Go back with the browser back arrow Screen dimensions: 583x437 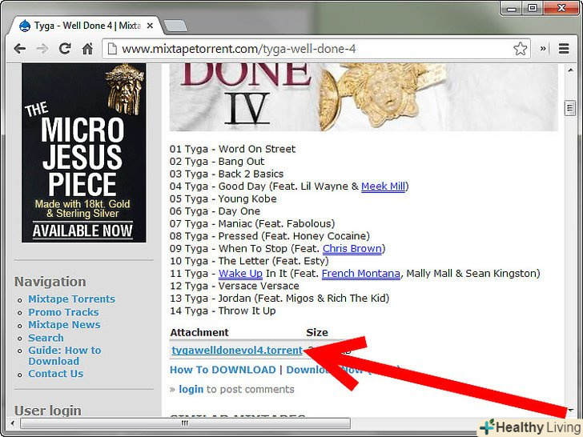19,49
